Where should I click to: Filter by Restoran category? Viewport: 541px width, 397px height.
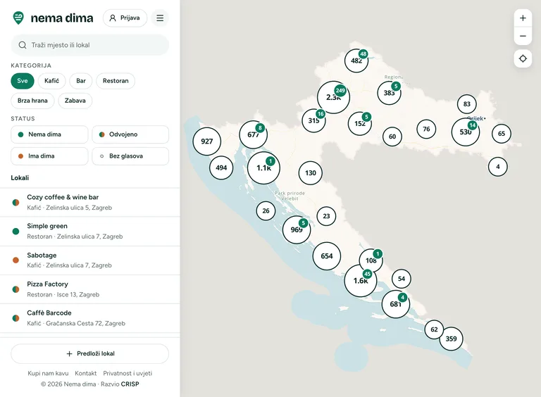click(116, 81)
